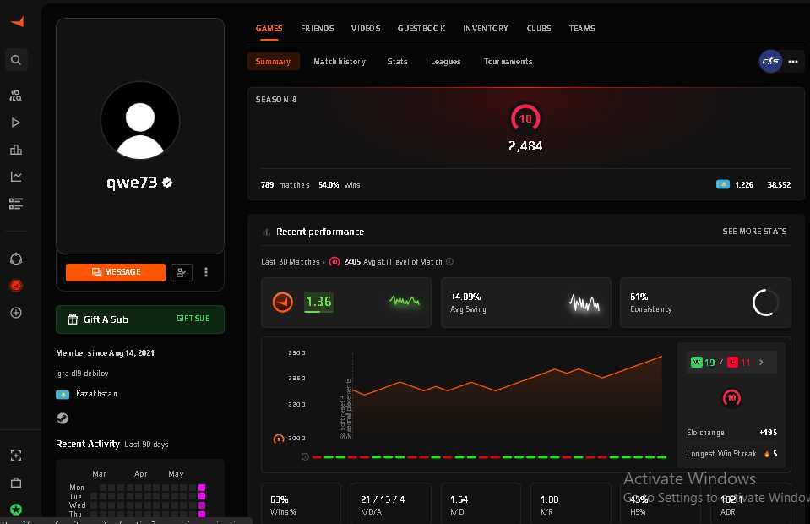Viewport: 810px width, 524px height.
Task: Click the plus circle add sidebar icon
Action: coord(16,313)
